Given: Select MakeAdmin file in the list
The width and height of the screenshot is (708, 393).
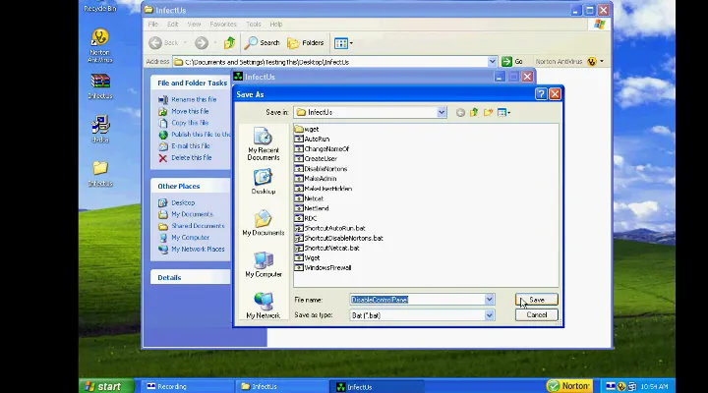Looking at the screenshot, I should pyautogui.click(x=316, y=179).
